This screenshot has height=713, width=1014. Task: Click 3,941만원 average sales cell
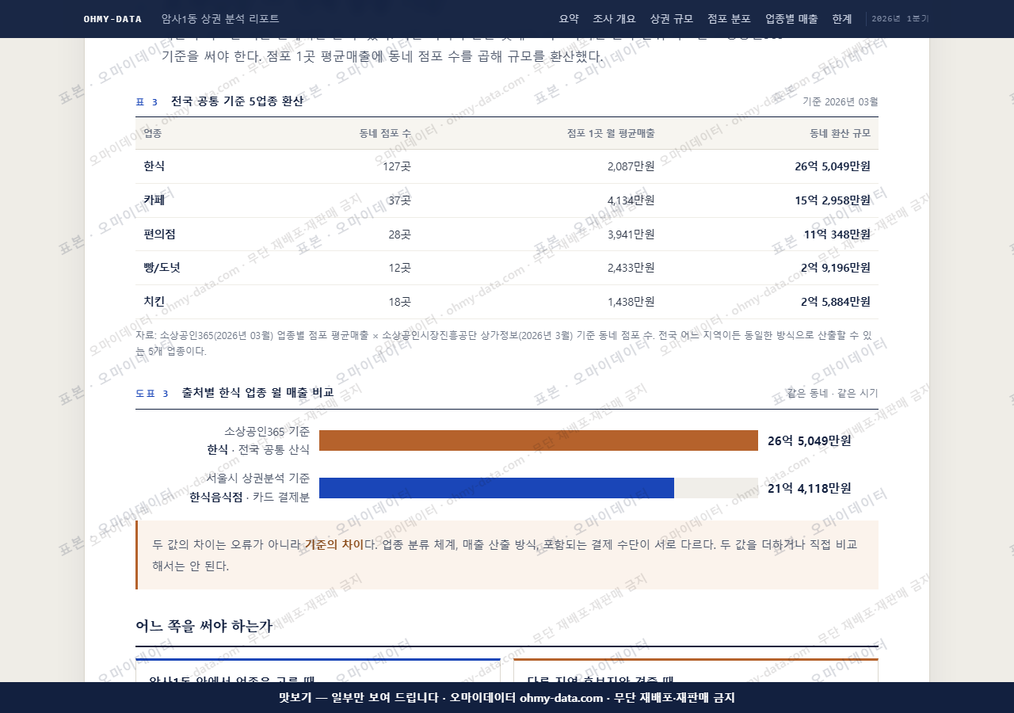tap(631, 234)
